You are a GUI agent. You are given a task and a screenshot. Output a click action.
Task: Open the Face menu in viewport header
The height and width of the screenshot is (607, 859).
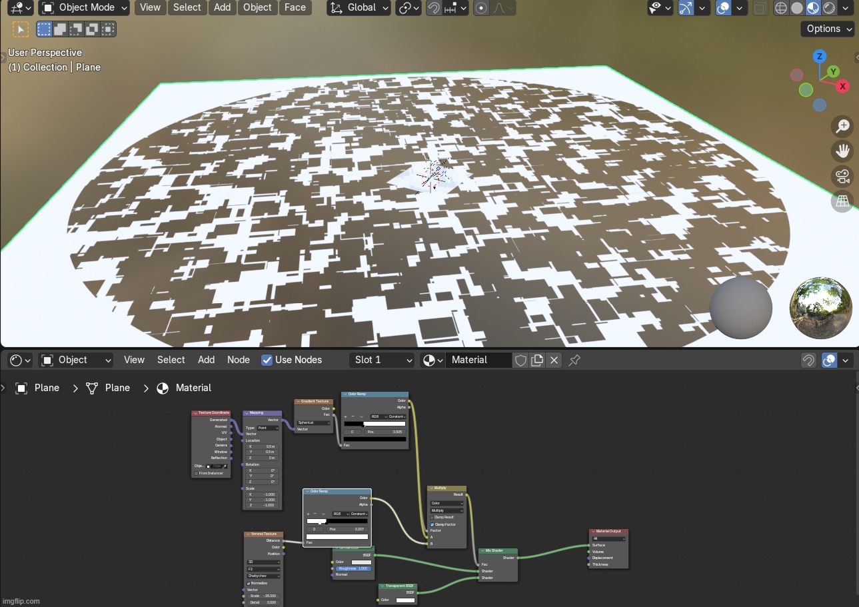click(295, 8)
